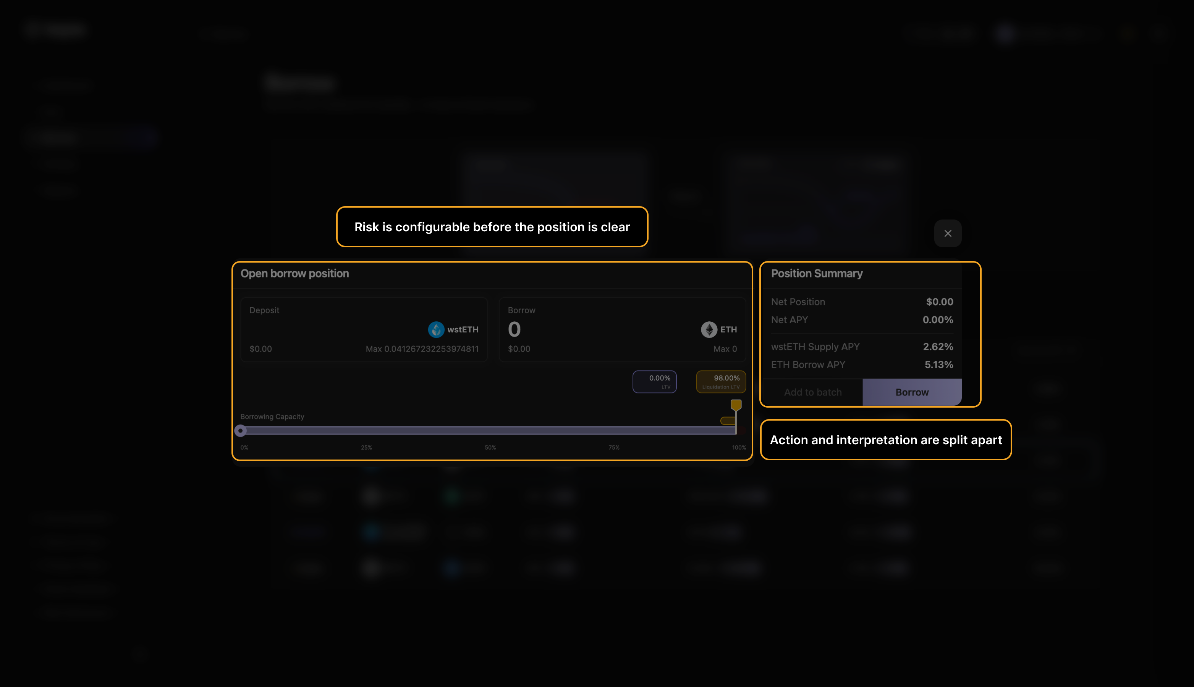1194x687 pixels.
Task: Click the 98.00% Liquidation LTV badge
Action: point(721,382)
